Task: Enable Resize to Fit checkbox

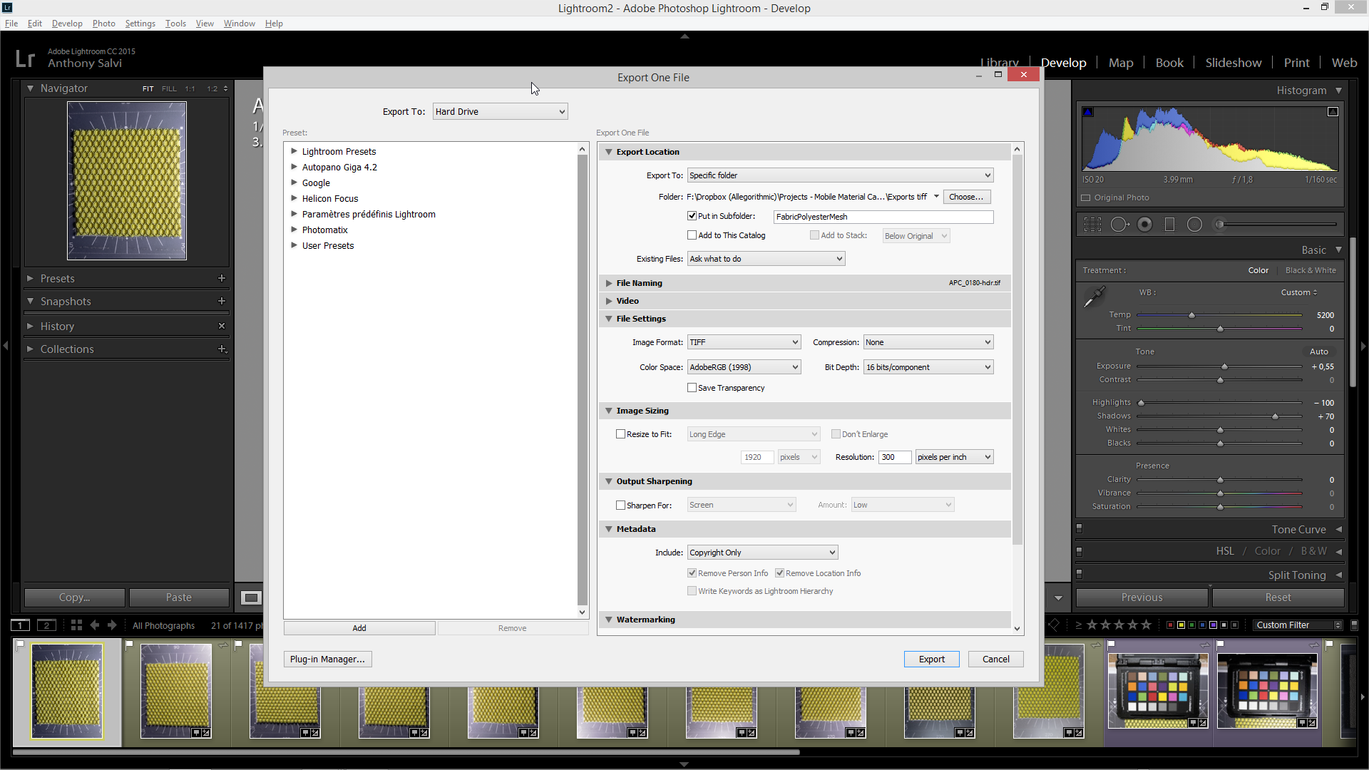Action: (x=620, y=434)
